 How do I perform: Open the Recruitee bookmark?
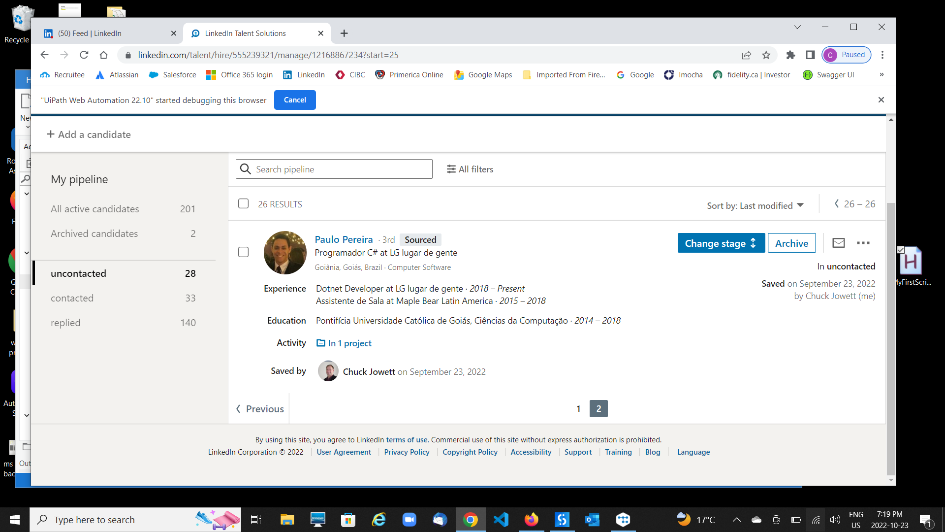coord(62,74)
